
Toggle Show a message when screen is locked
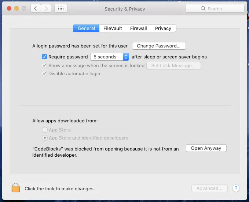click(x=44, y=65)
